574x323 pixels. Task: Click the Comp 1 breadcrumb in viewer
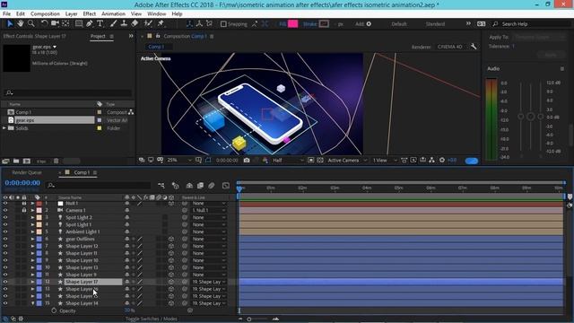point(156,47)
